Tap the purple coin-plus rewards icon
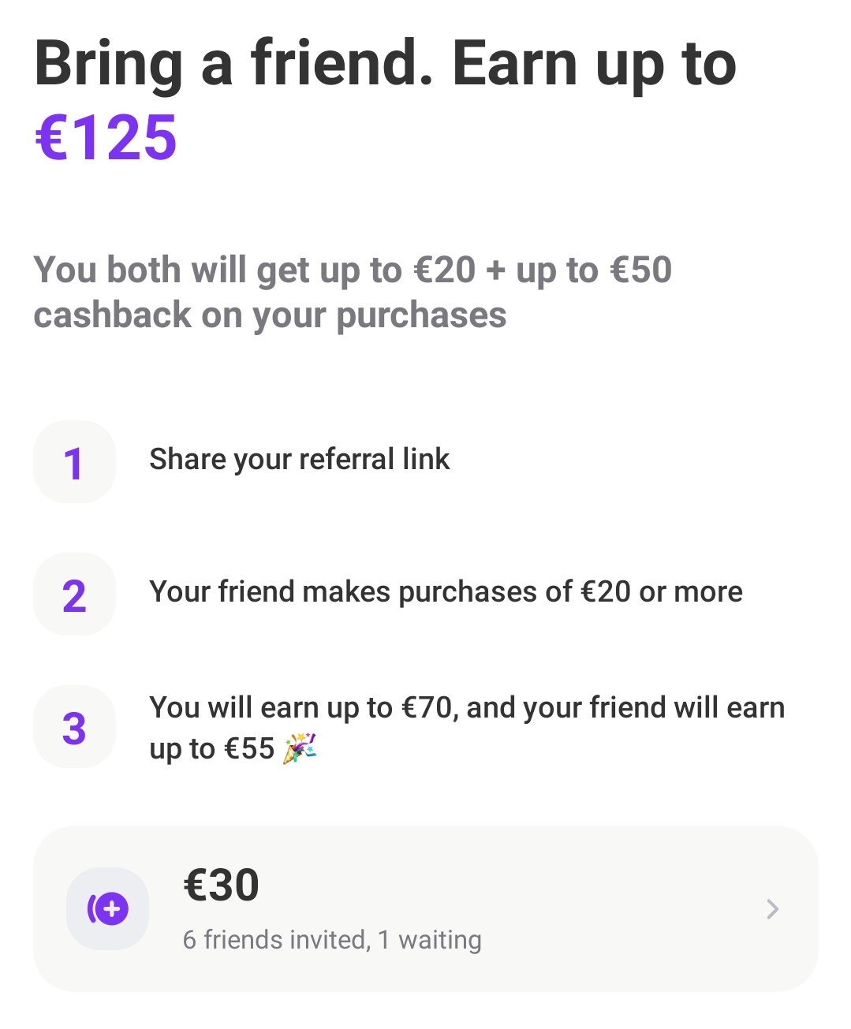The height and width of the screenshot is (1029, 851). point(107,908)
